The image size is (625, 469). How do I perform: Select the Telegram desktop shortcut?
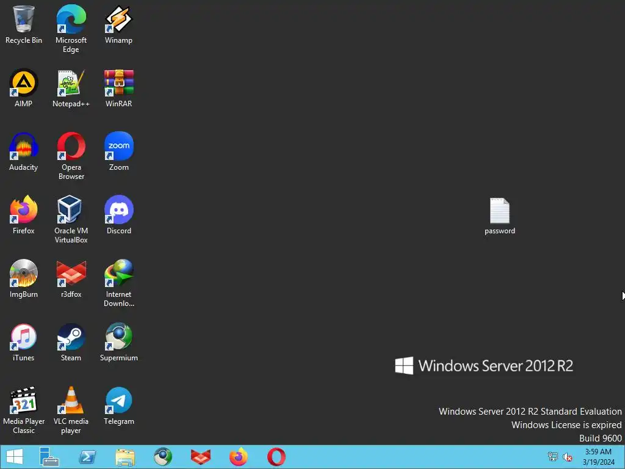[119, 405]
